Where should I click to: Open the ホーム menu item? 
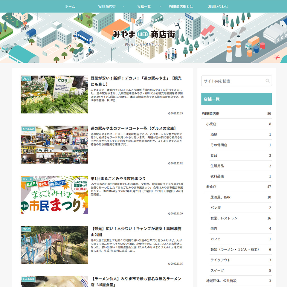(70, 7)
